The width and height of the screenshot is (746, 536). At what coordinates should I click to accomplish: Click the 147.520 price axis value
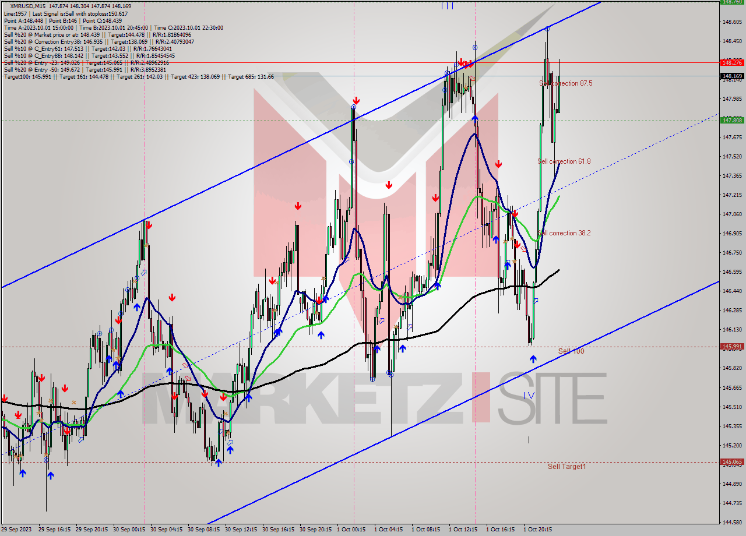[x=732, y=156]
